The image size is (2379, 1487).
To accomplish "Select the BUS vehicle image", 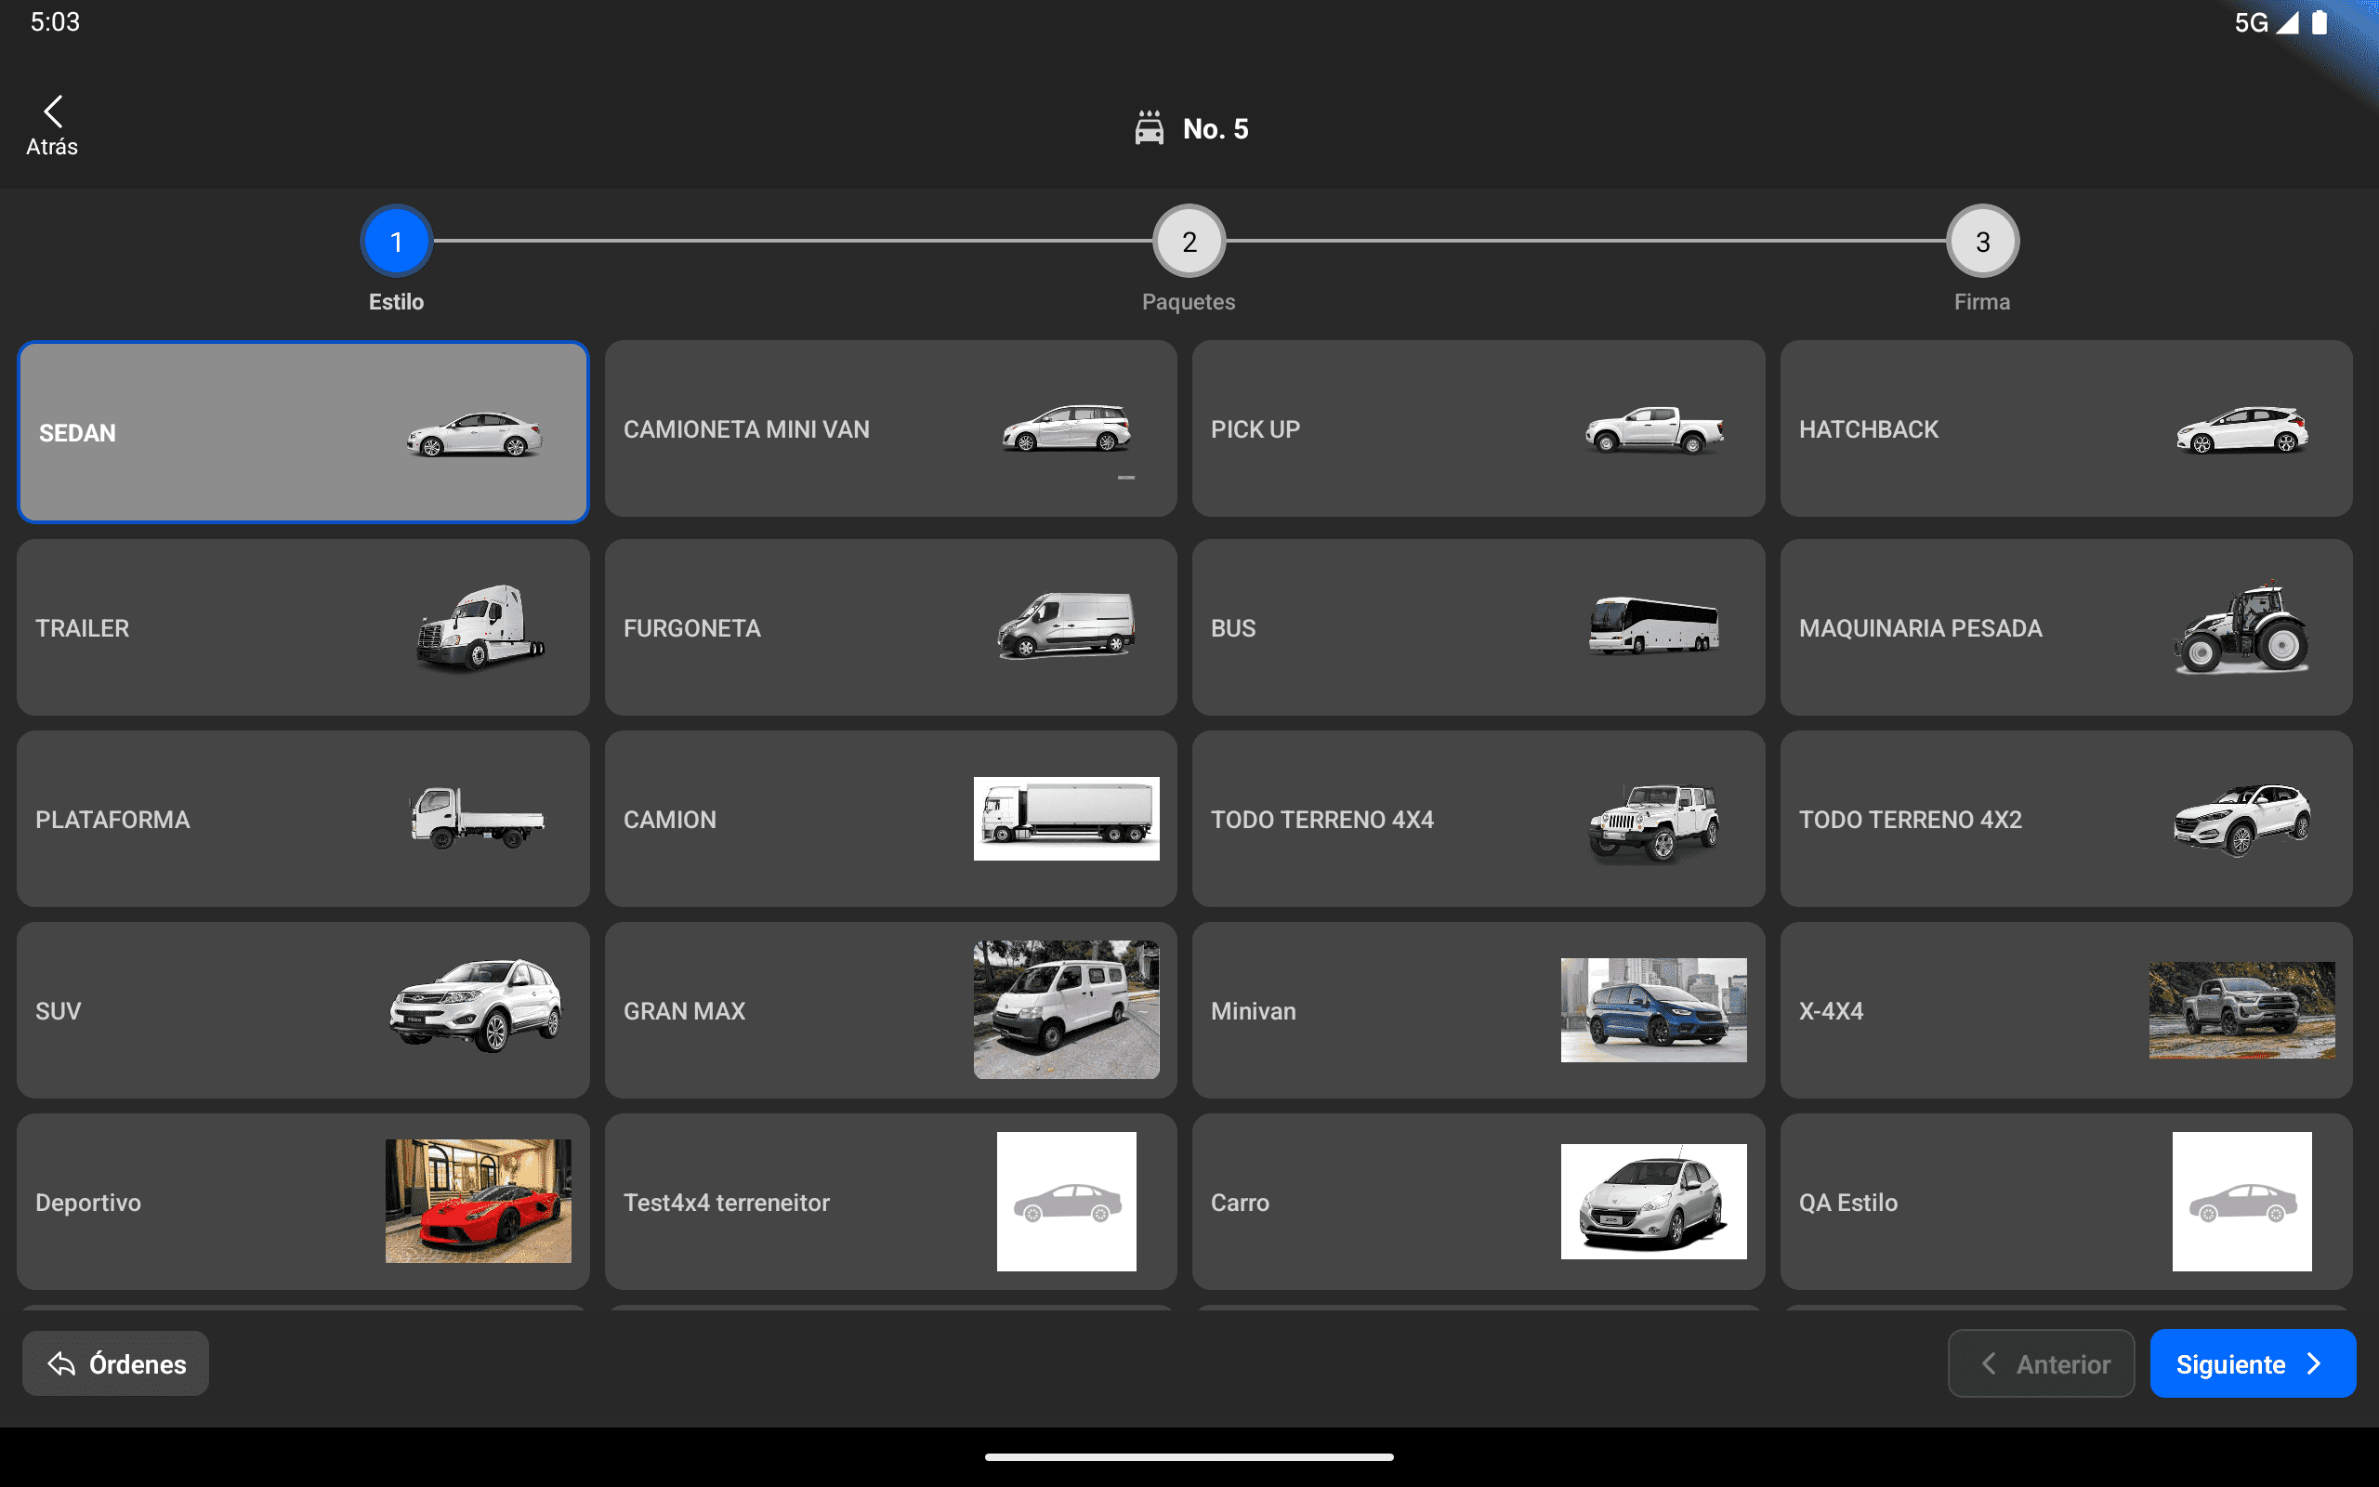I will (1653, 626).
